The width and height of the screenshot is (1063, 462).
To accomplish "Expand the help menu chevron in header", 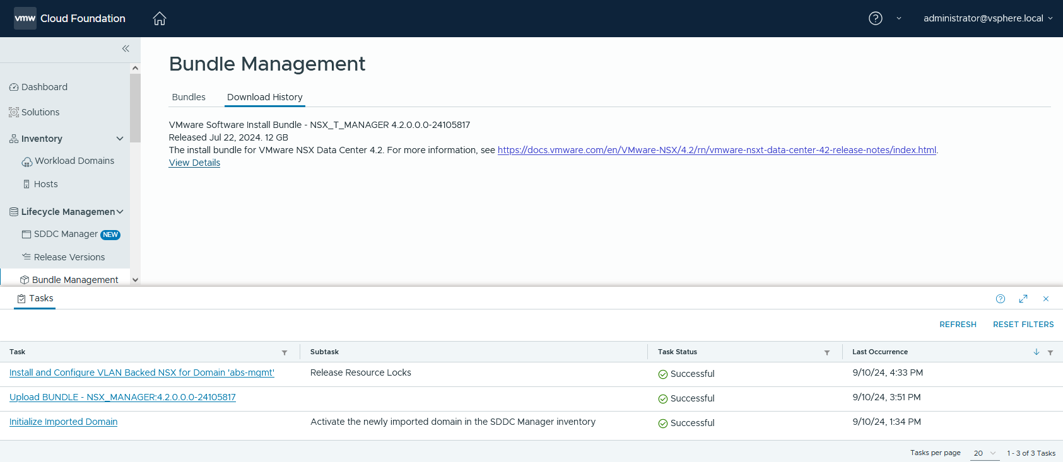I will [899, 18].
